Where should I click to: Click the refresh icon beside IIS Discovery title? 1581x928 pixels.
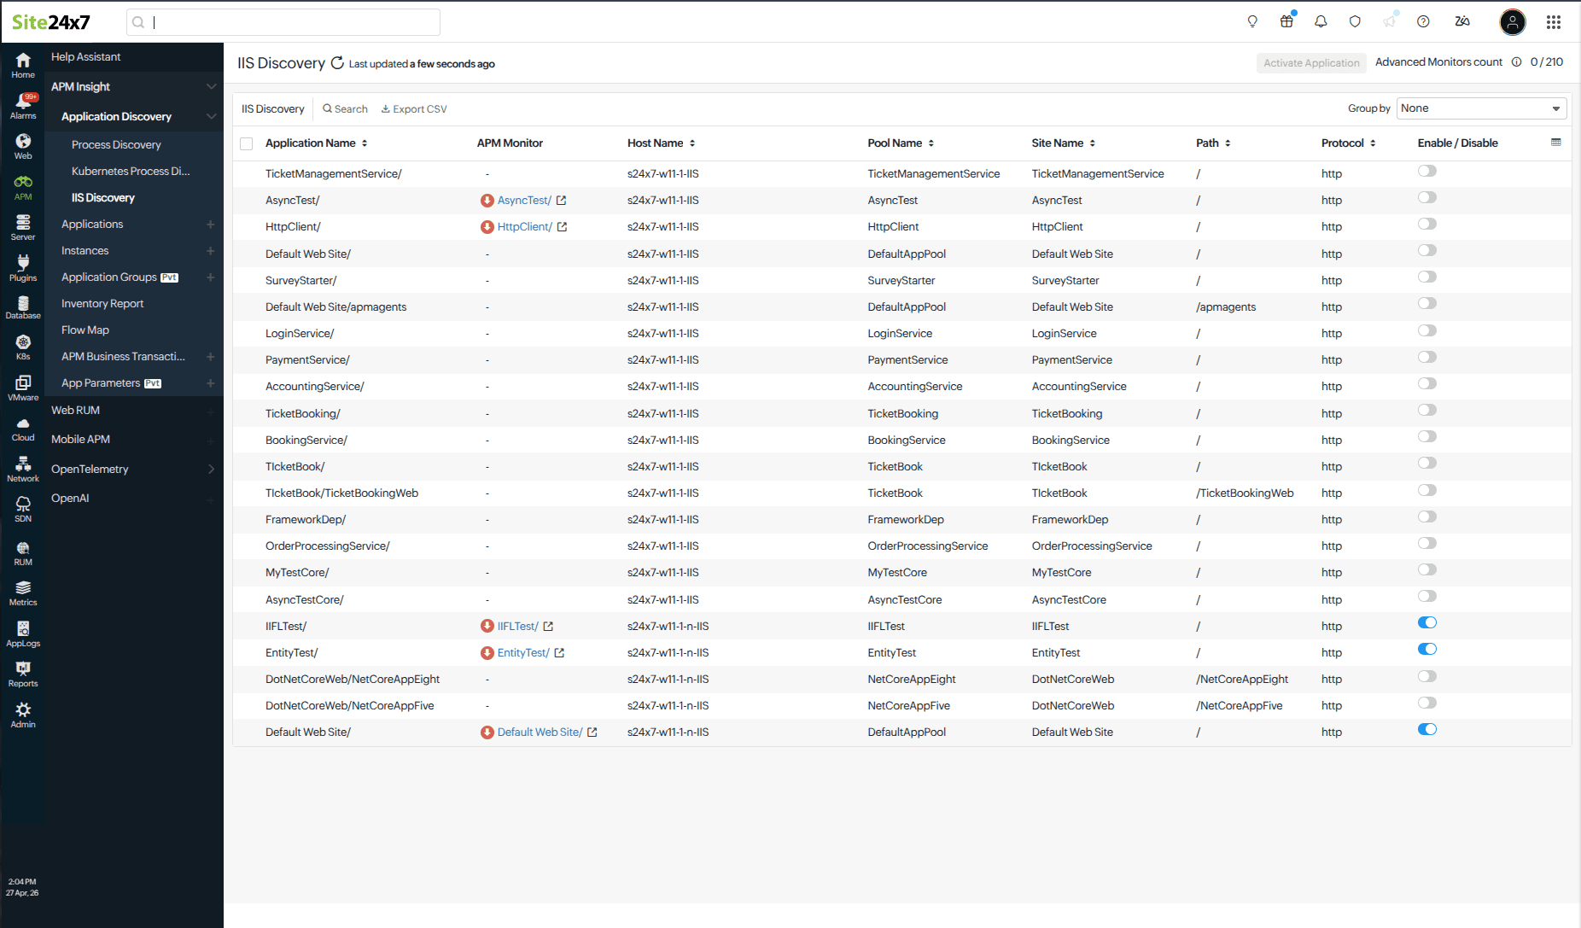tap(337, 63)
